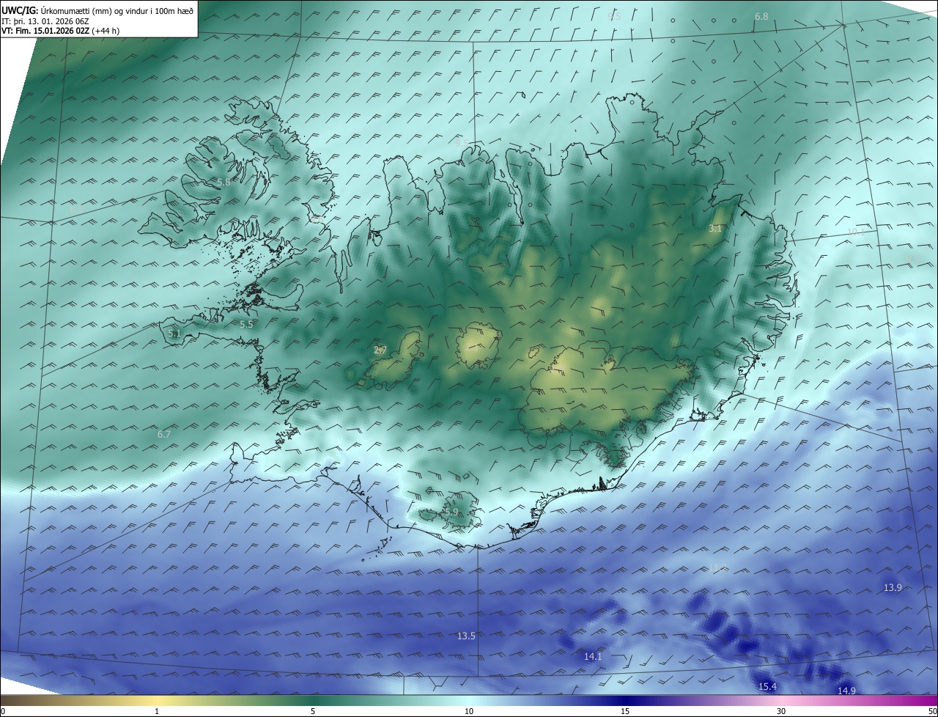Click the 10 tick label on the color scale
The height and width of the screenshot is (717, 938).
[469, 711]
